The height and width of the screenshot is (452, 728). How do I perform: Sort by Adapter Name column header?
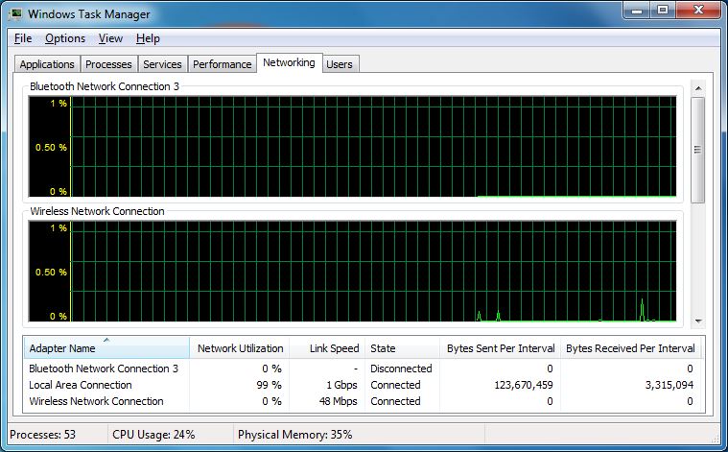tap(106, 348)
